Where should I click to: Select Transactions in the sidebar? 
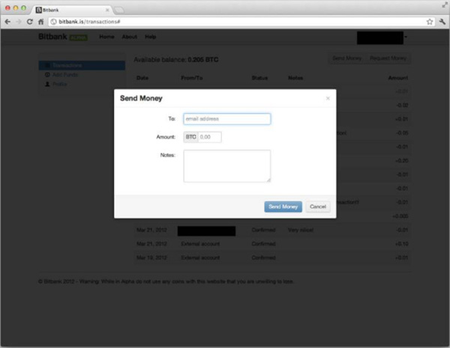(82, 65)
